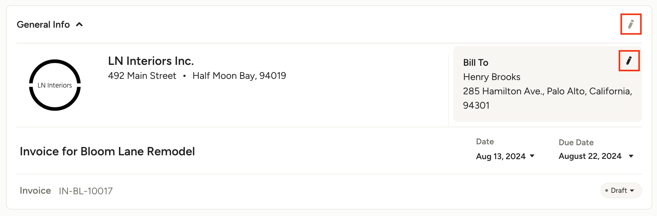The height and width of the screenshot is (216, 657).
Task: Open the August 22, 2024 due date dropdown
Action: click(x=596, y=156)
